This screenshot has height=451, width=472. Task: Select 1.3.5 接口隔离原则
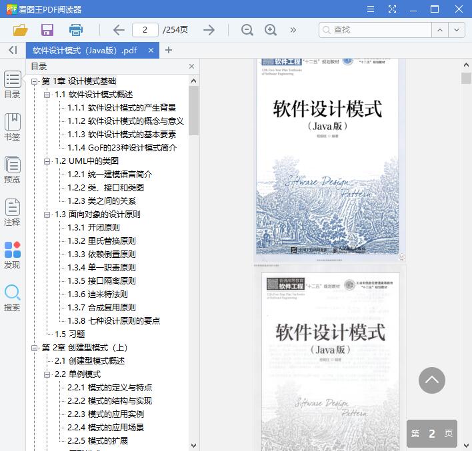coord(101,280)
